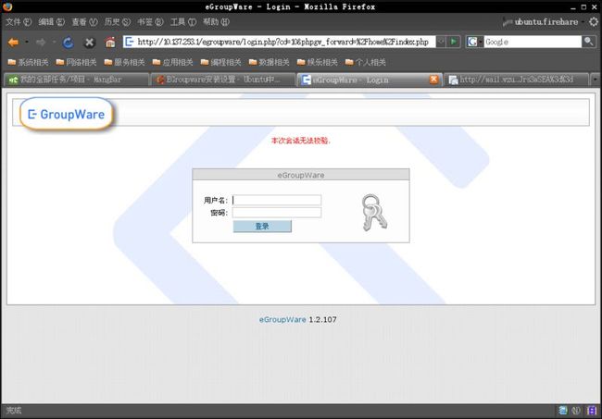Click the grey forward arrow
The image size is (602, 419).
pos(41,43)
